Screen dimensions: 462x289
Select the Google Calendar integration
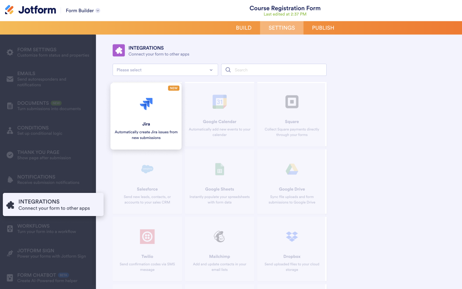click(219, 114)
